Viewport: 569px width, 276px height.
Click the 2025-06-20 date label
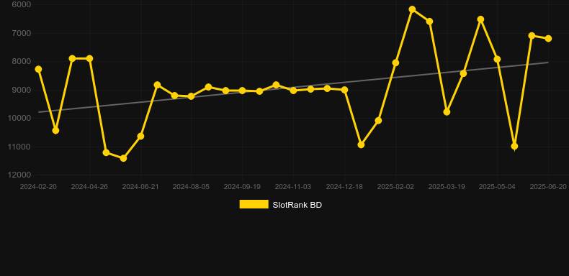point(548,187)
